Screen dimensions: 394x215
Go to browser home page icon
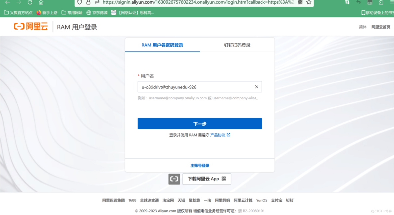pyautogui.click(x=41, y=2)
